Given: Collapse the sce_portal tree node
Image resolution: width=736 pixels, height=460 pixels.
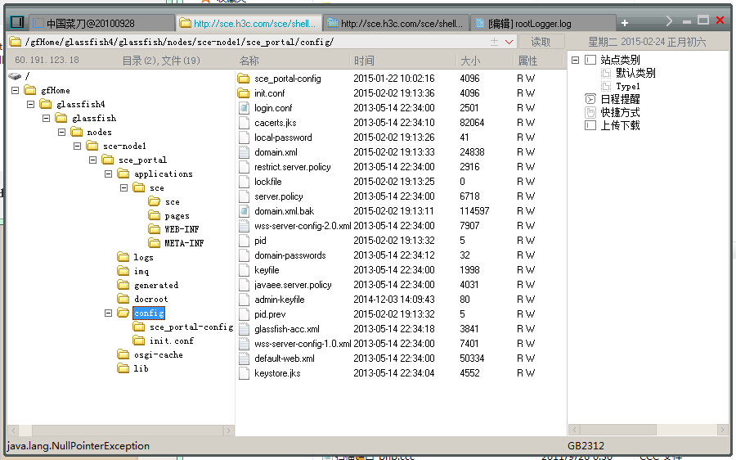Looking at the screenshot, I should (92, 160).
